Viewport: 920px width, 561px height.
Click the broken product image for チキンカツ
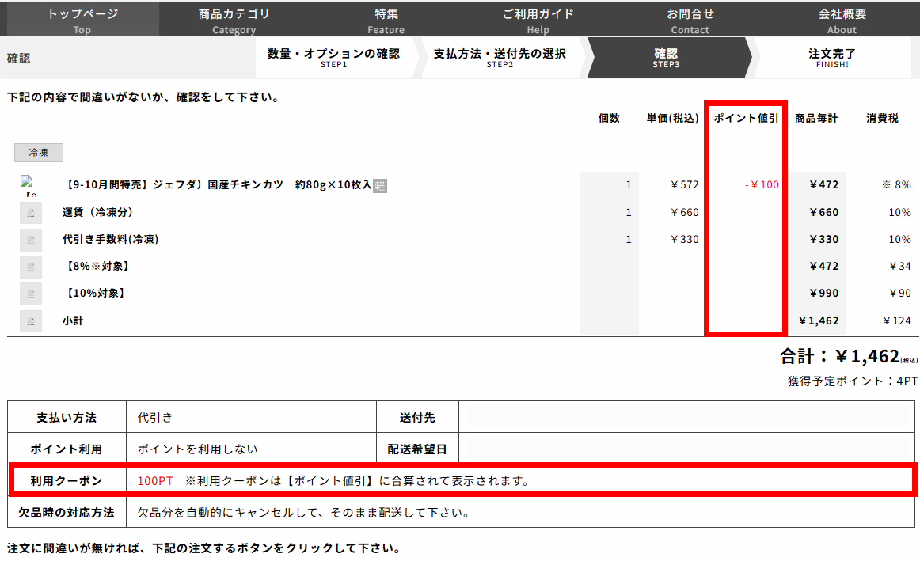click(30, 185)
